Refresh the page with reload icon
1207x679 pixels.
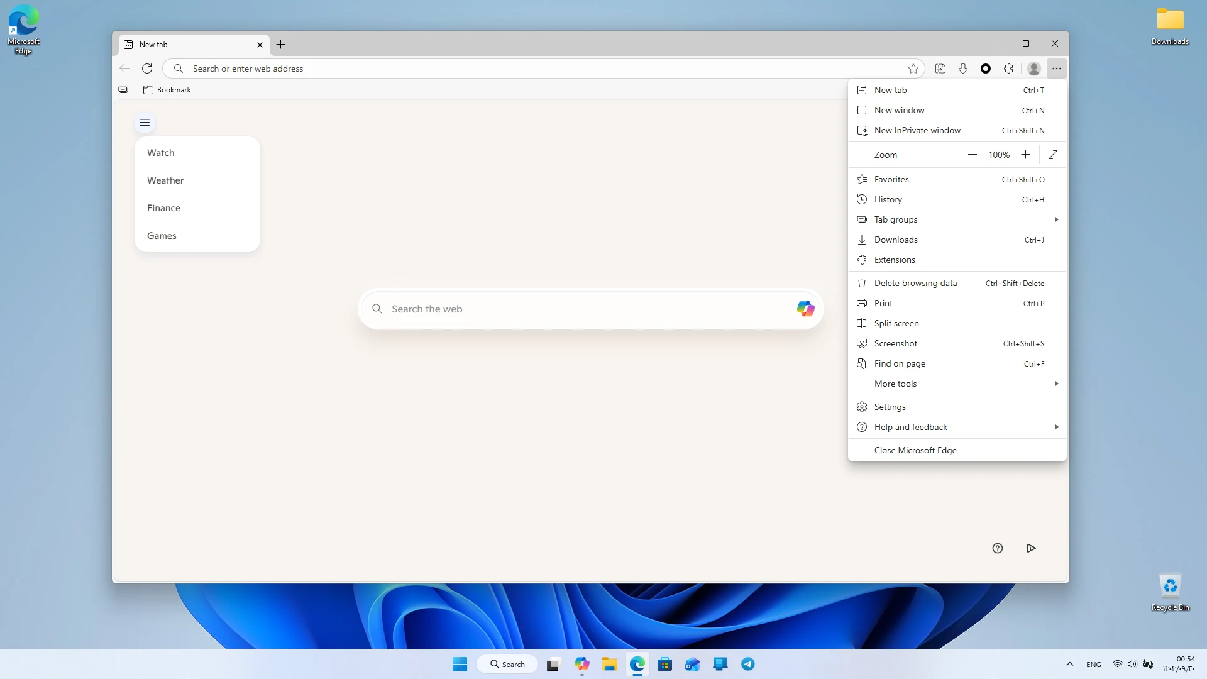pos(147,69)
